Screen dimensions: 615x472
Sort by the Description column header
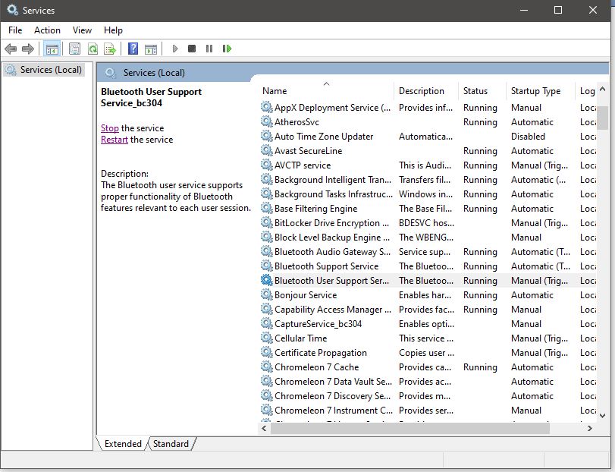click(x=426, y=90)
